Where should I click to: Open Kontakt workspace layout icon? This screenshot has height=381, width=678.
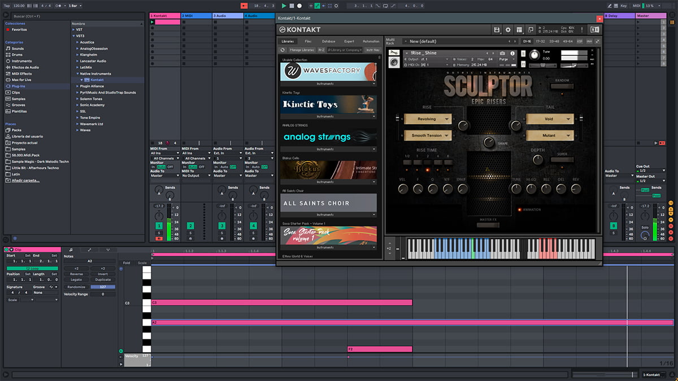[x=520, y=29]
